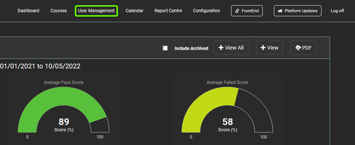
Task: Click the Average Failed Score title
Action: click(227, 83)
